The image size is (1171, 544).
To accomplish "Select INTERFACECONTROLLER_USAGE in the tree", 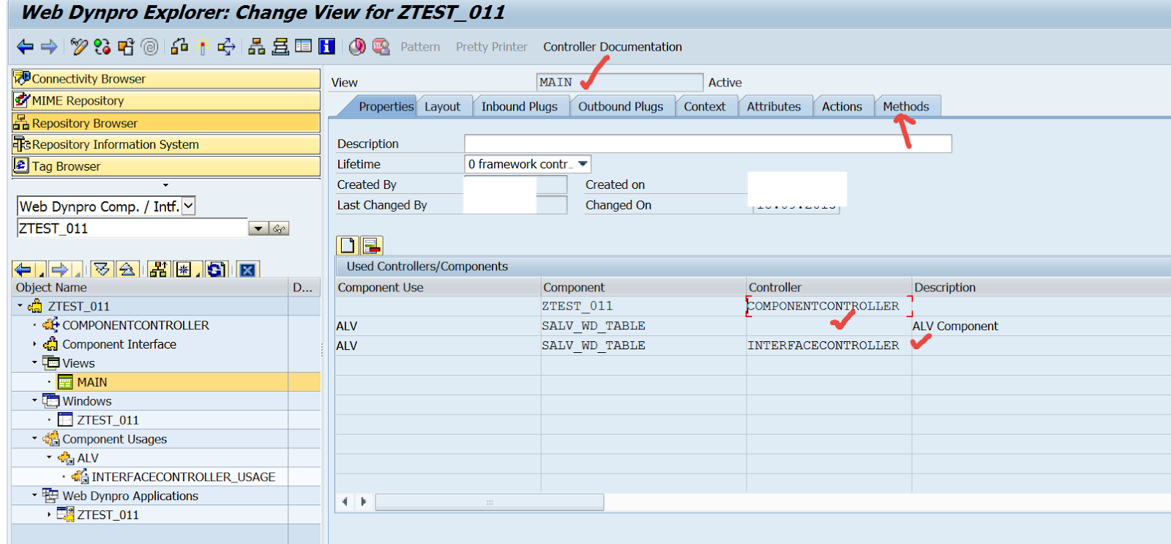I will click(183, 477).
